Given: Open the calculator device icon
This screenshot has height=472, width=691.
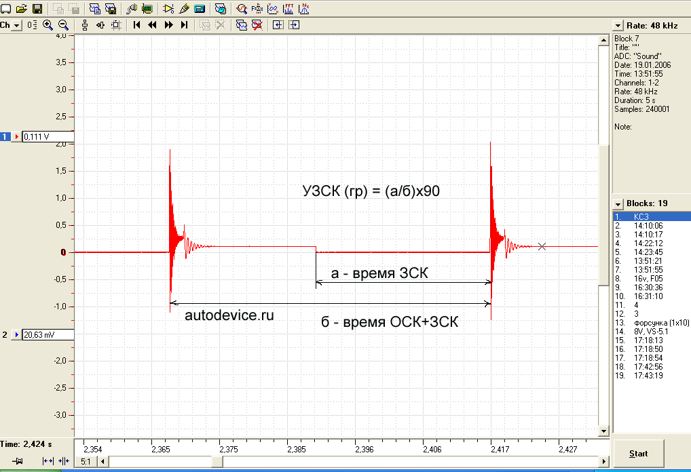Looking at the screenshot, I should (x=200, y=9).
